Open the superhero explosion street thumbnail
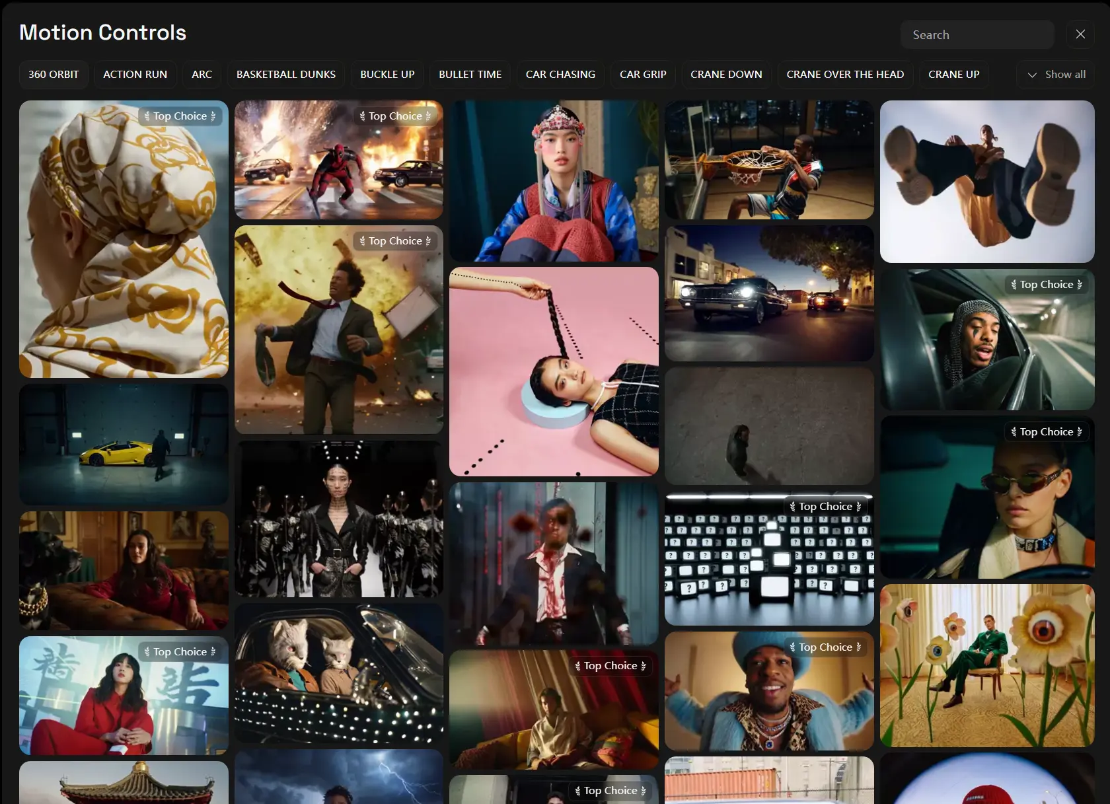Viewport: 1110px width, 804px height. pos(339,160)
